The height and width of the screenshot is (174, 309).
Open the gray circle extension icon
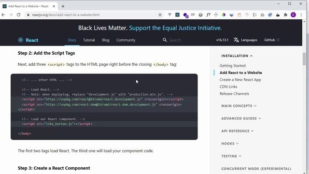click(x=201, y=15)
